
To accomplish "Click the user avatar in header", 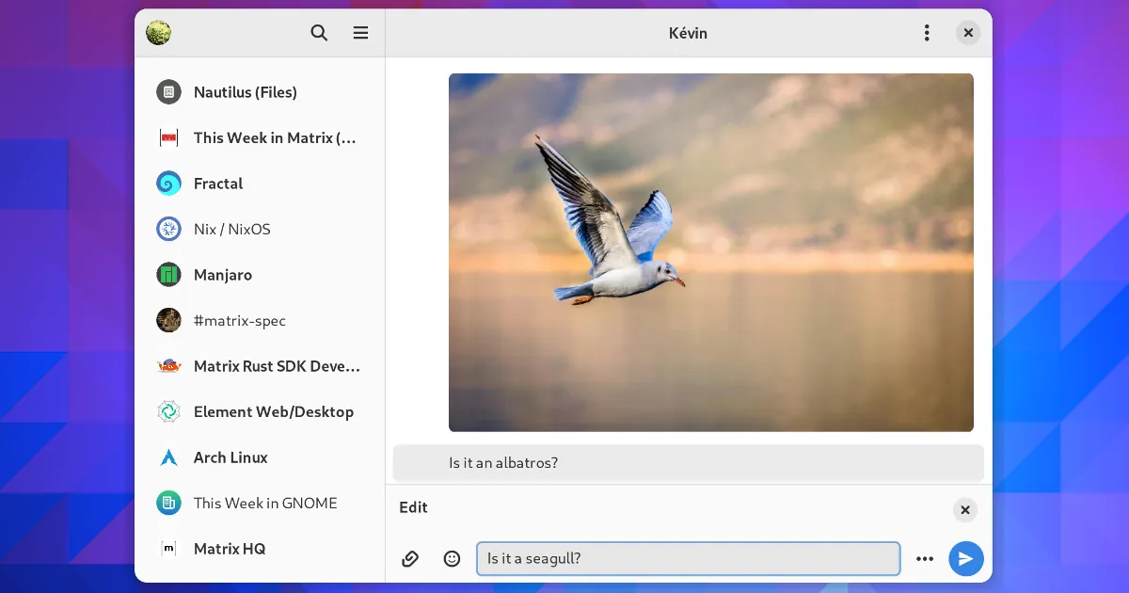I will [158, 33].
